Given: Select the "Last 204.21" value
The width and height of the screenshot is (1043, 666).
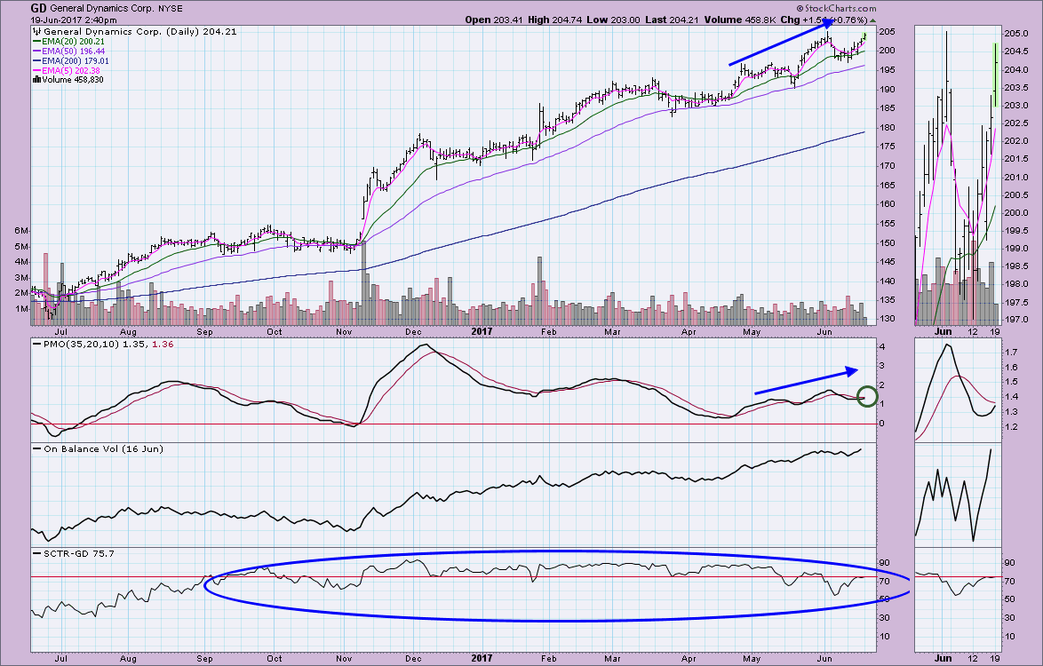Looking at the screenshot, I should click(x=672, y=20).
